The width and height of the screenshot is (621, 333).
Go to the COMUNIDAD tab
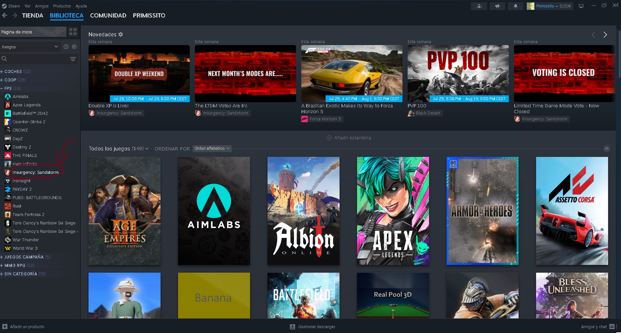point(108,16)
